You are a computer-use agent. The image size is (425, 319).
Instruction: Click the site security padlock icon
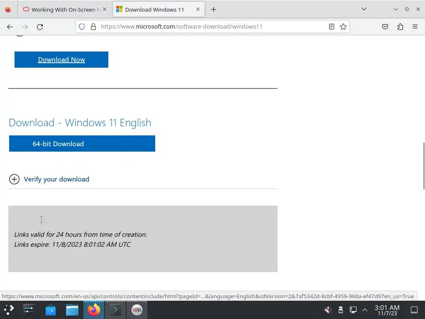[x=93, y=27]
